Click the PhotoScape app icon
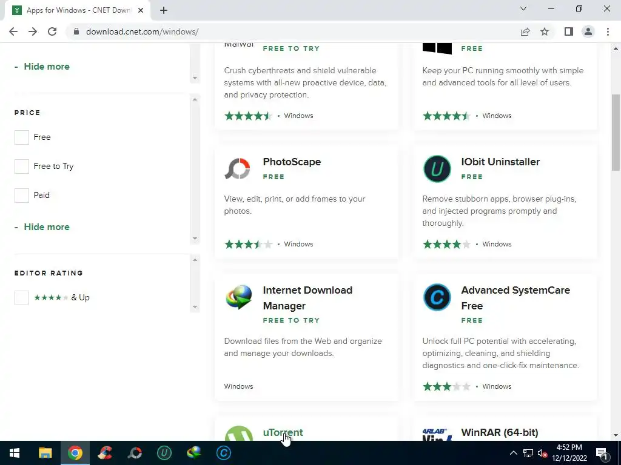 (x=238, y=169)
